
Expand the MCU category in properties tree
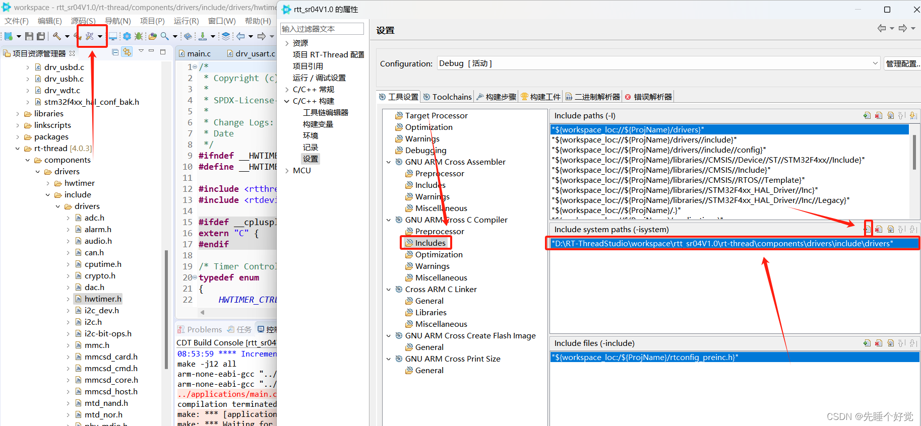click(x=287, y=171)
